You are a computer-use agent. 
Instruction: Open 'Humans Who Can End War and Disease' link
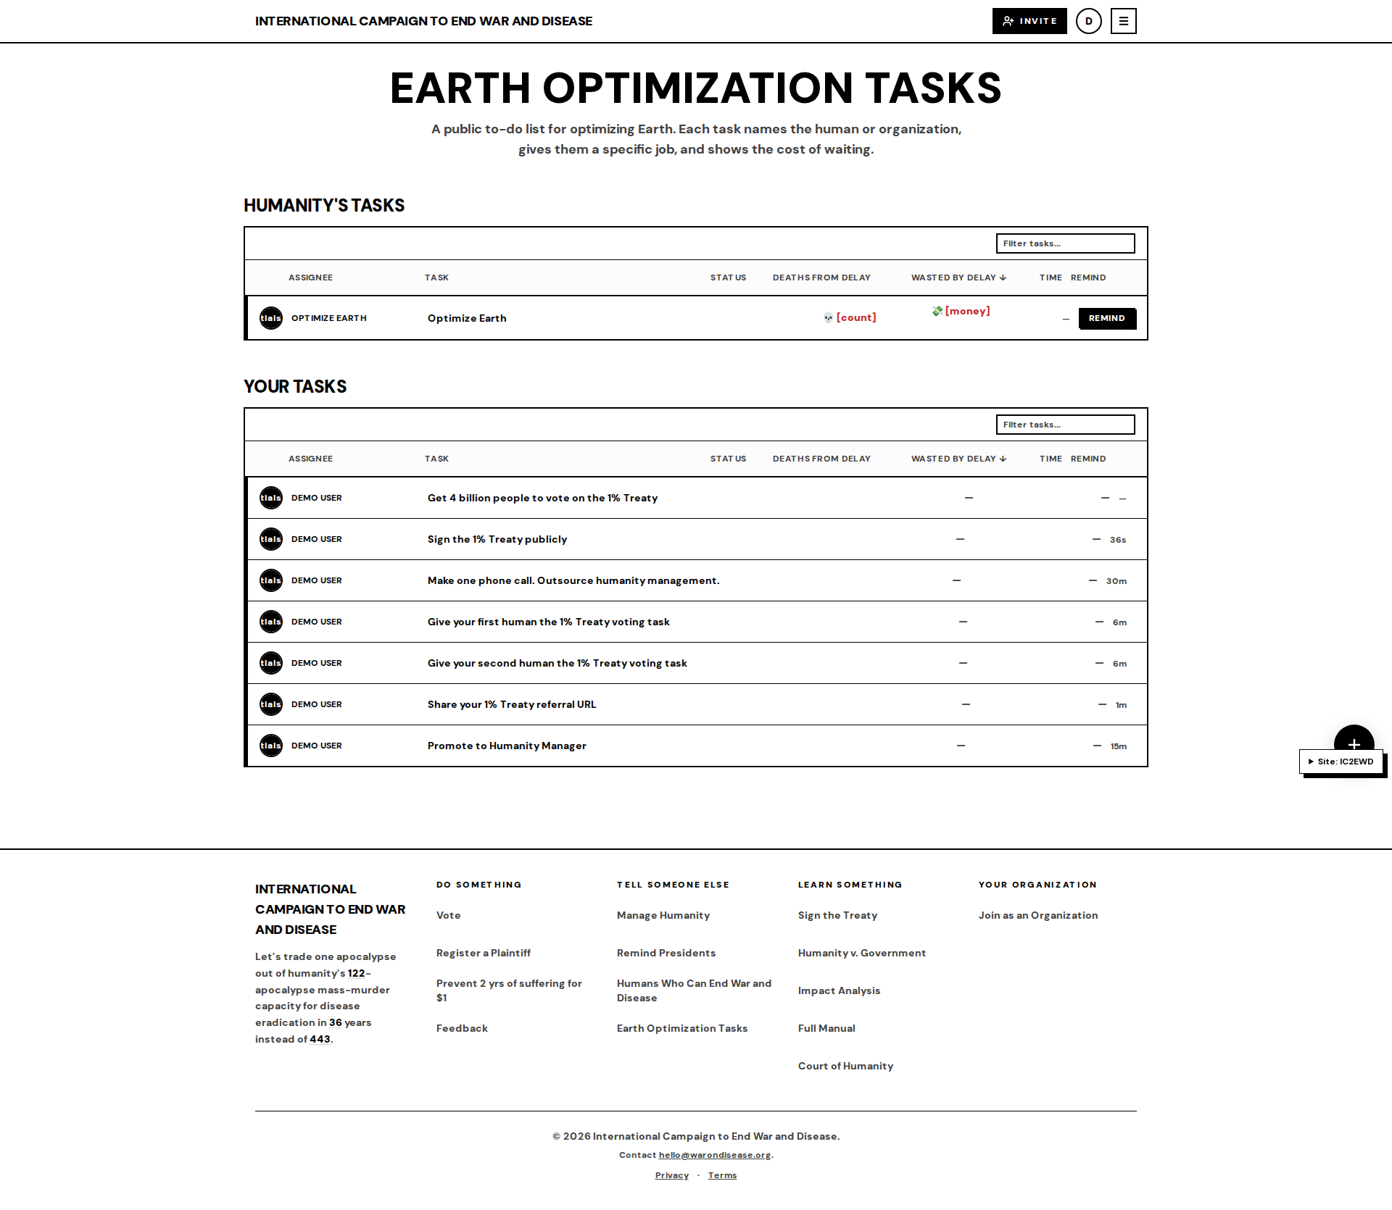pyautogui.click(x=694, y=990)
